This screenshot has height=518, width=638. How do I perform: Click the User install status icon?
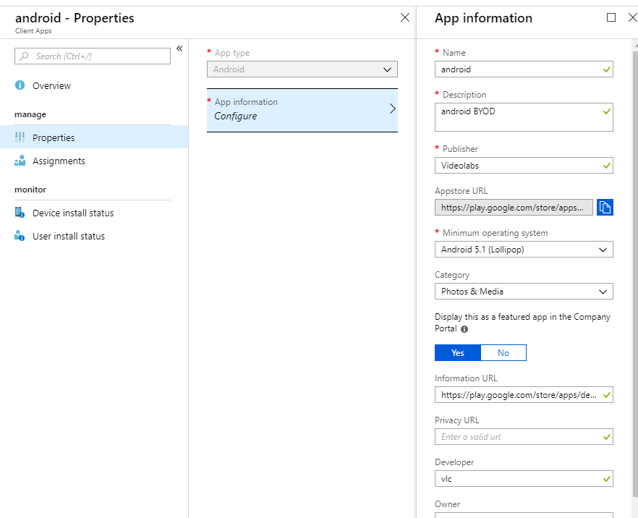pyautogui.click(x=20, y=237)
